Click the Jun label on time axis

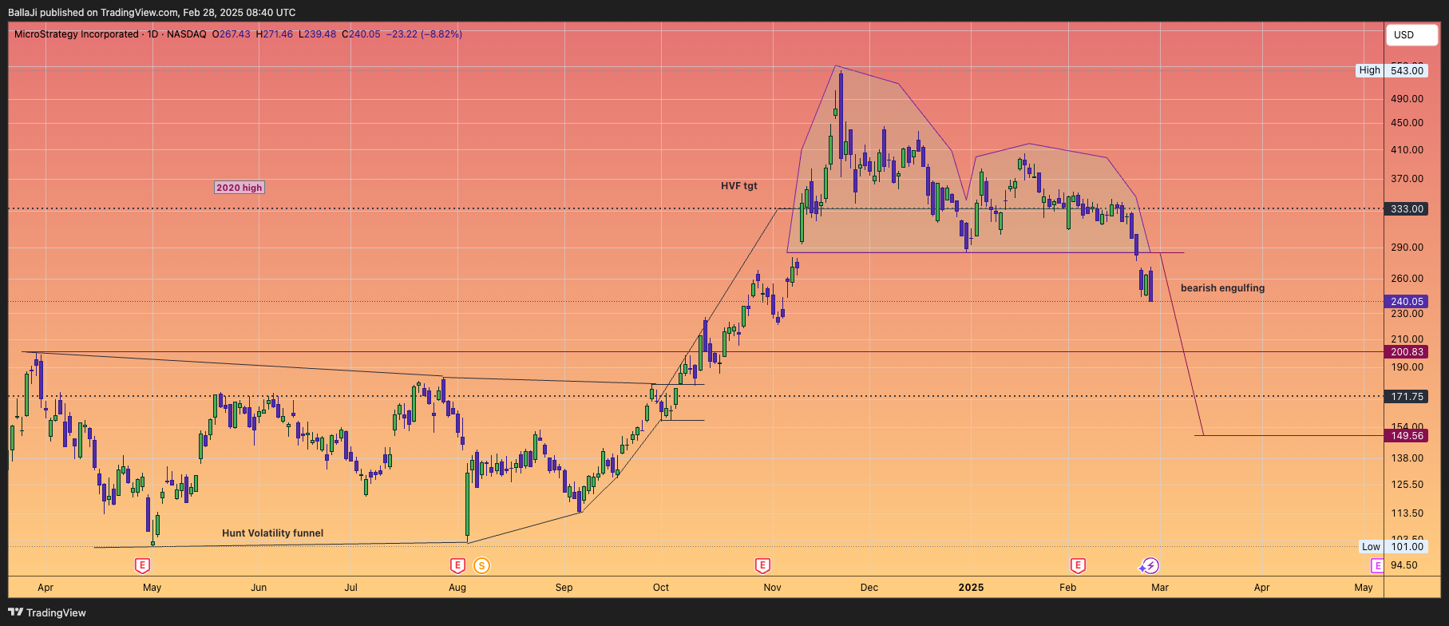point(259,588)
